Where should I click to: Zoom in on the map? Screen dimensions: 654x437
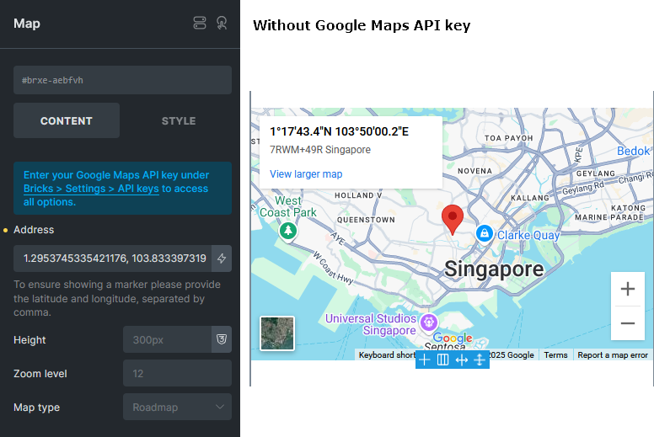click(628, 289)
